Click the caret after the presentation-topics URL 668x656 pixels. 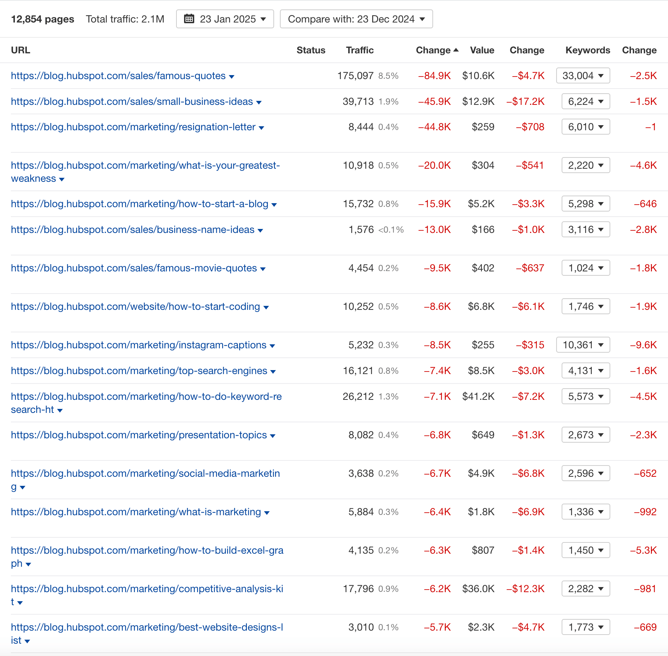(x=273, y=436)
